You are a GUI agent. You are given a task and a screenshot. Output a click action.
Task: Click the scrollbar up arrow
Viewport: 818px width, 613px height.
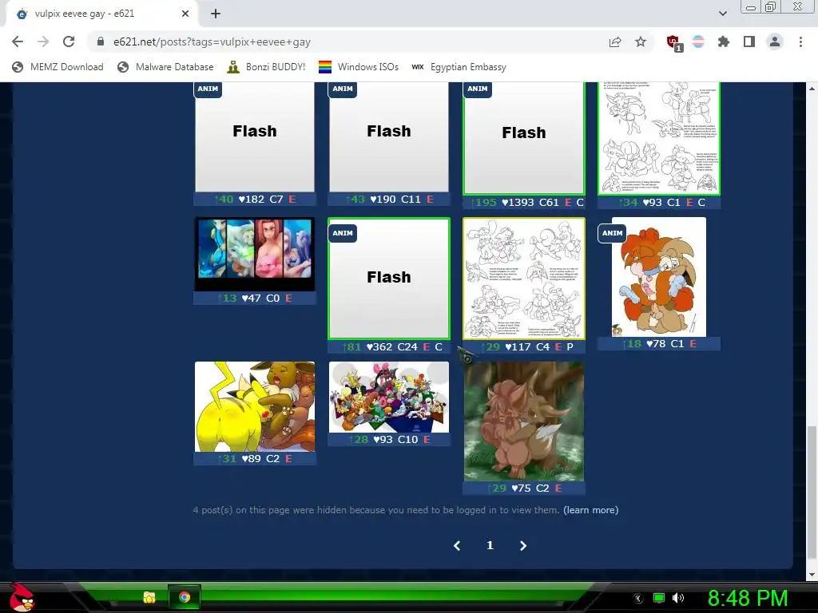(812, 89)
